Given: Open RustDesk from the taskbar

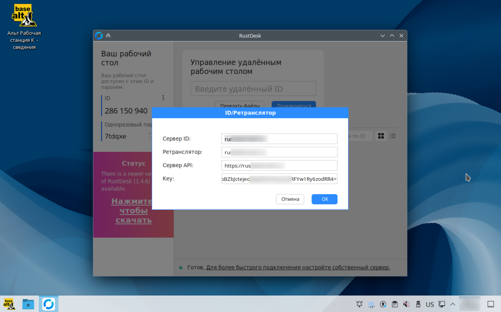Looking at the screenshot, I should (49, 304).
